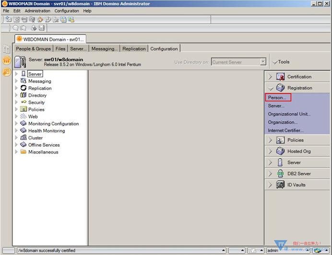Open the Administration menu
332x255 pixels.
[37, 11]
